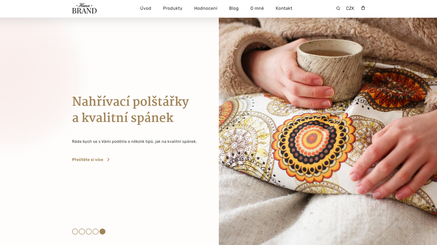This screenshot has height=245, width=437.
Task: Click the Nahřívací polštářky headline
Action: tap(131, 109)
